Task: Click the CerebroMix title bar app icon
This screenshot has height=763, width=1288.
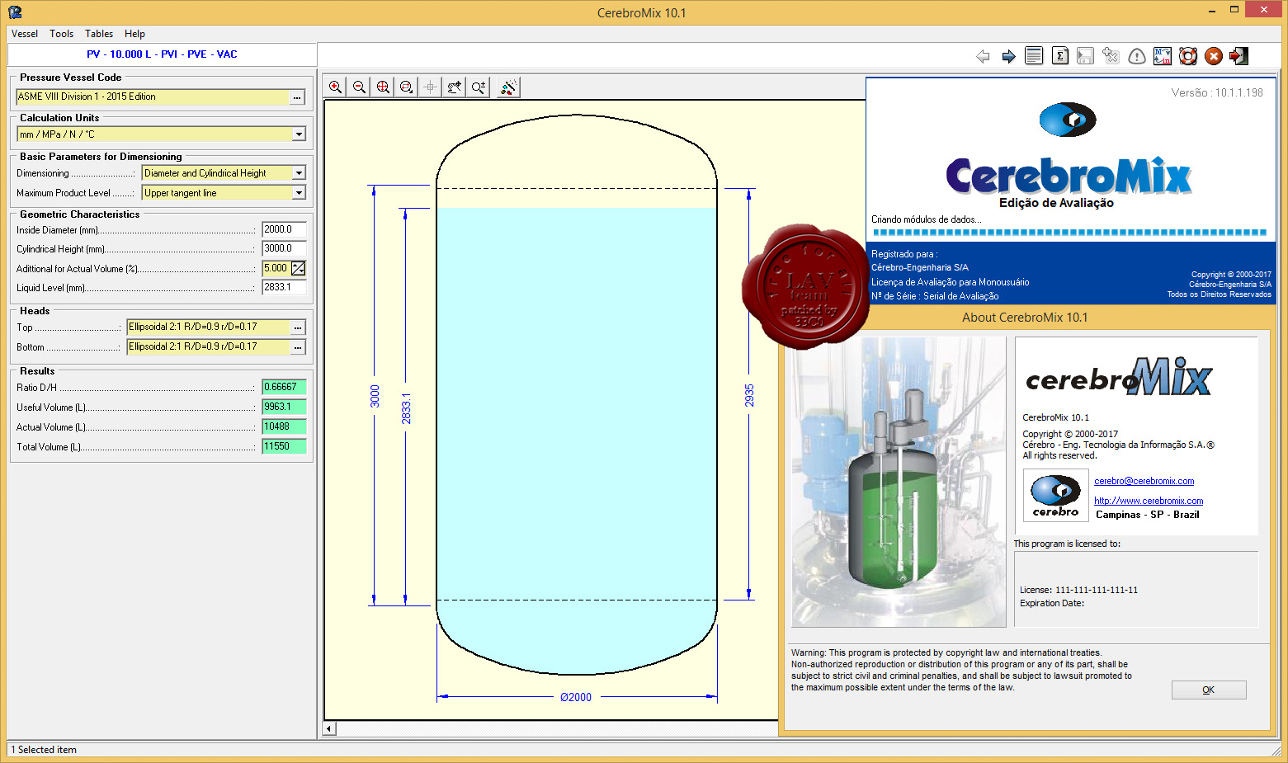Action: [x=15, y=12]
